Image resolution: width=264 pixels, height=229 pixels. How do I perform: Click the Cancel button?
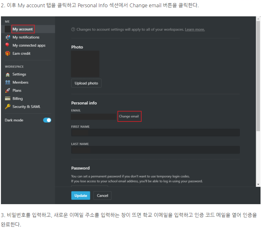tap(102, 196)
